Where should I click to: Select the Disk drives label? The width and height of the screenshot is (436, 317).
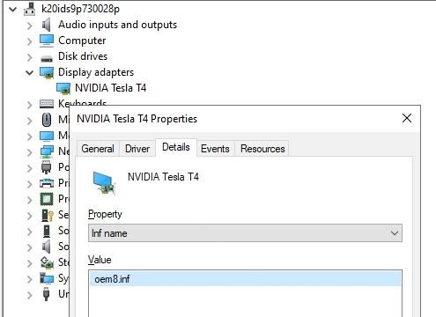coord(83,56)
